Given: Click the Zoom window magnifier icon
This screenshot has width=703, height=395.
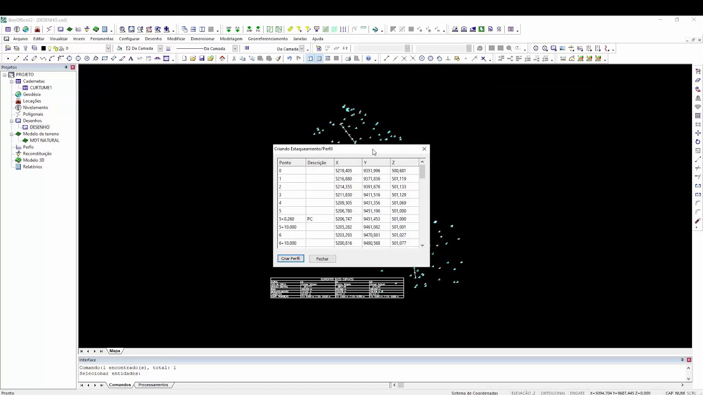Looking at the screenshot, I should pos(122,29).
